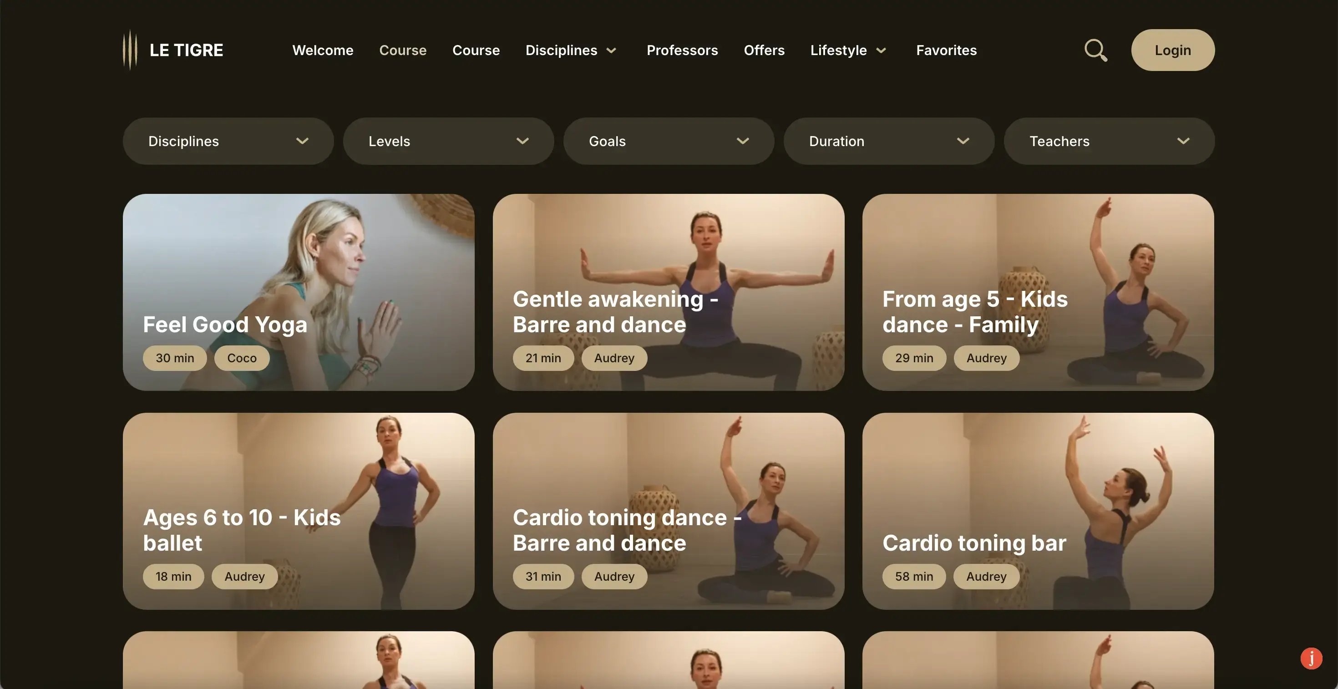Image resolution: width=1338 pixels, height=689 pixels.
Task: Navigate to the Welcome menu item
Action: coord(323,50)
